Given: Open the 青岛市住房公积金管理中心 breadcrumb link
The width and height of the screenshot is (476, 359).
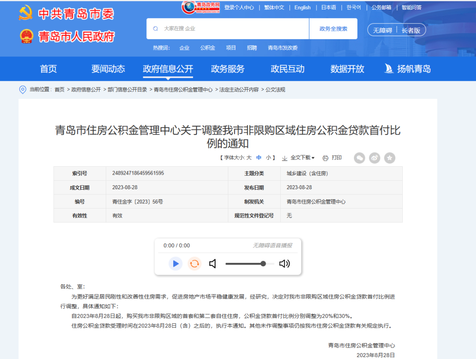Looking at the screenshot, I should pos(183,90).
